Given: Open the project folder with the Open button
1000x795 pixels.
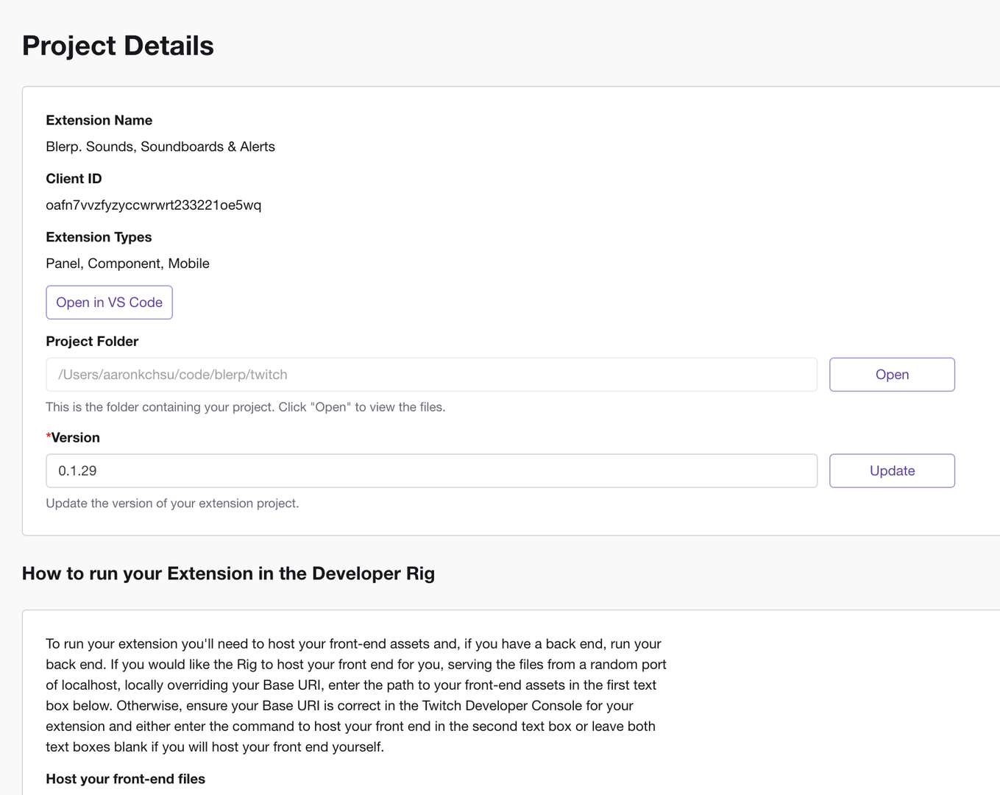Looking at the screenshot, I should (892, 375).
